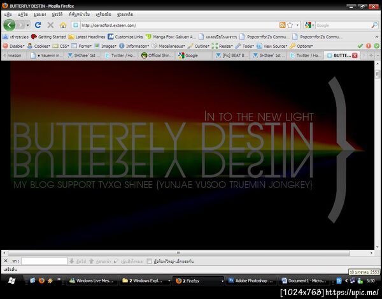Open the second menu in the Firefox menu bar
Screen dimensions: 382x299
pyautogui.click(x=22, y=15)
